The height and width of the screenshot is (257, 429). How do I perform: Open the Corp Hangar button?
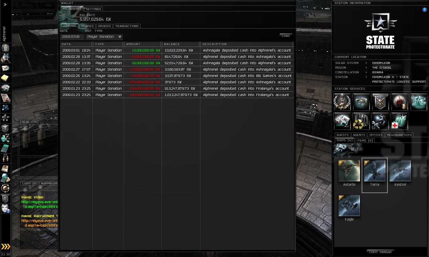(x=380, y=252)
